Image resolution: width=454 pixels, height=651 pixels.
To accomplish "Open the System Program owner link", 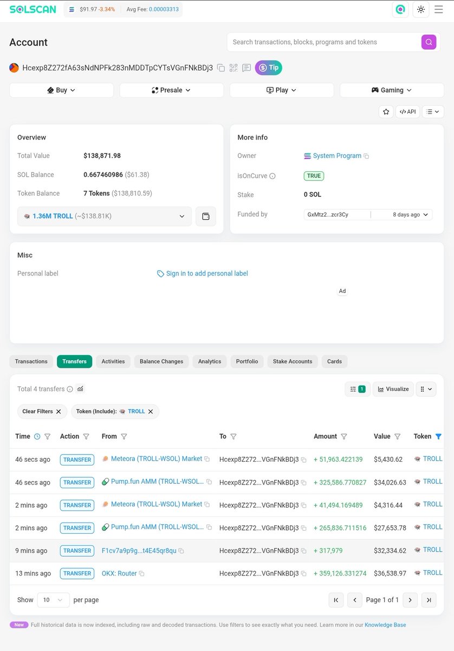I will tap(337, 156).
